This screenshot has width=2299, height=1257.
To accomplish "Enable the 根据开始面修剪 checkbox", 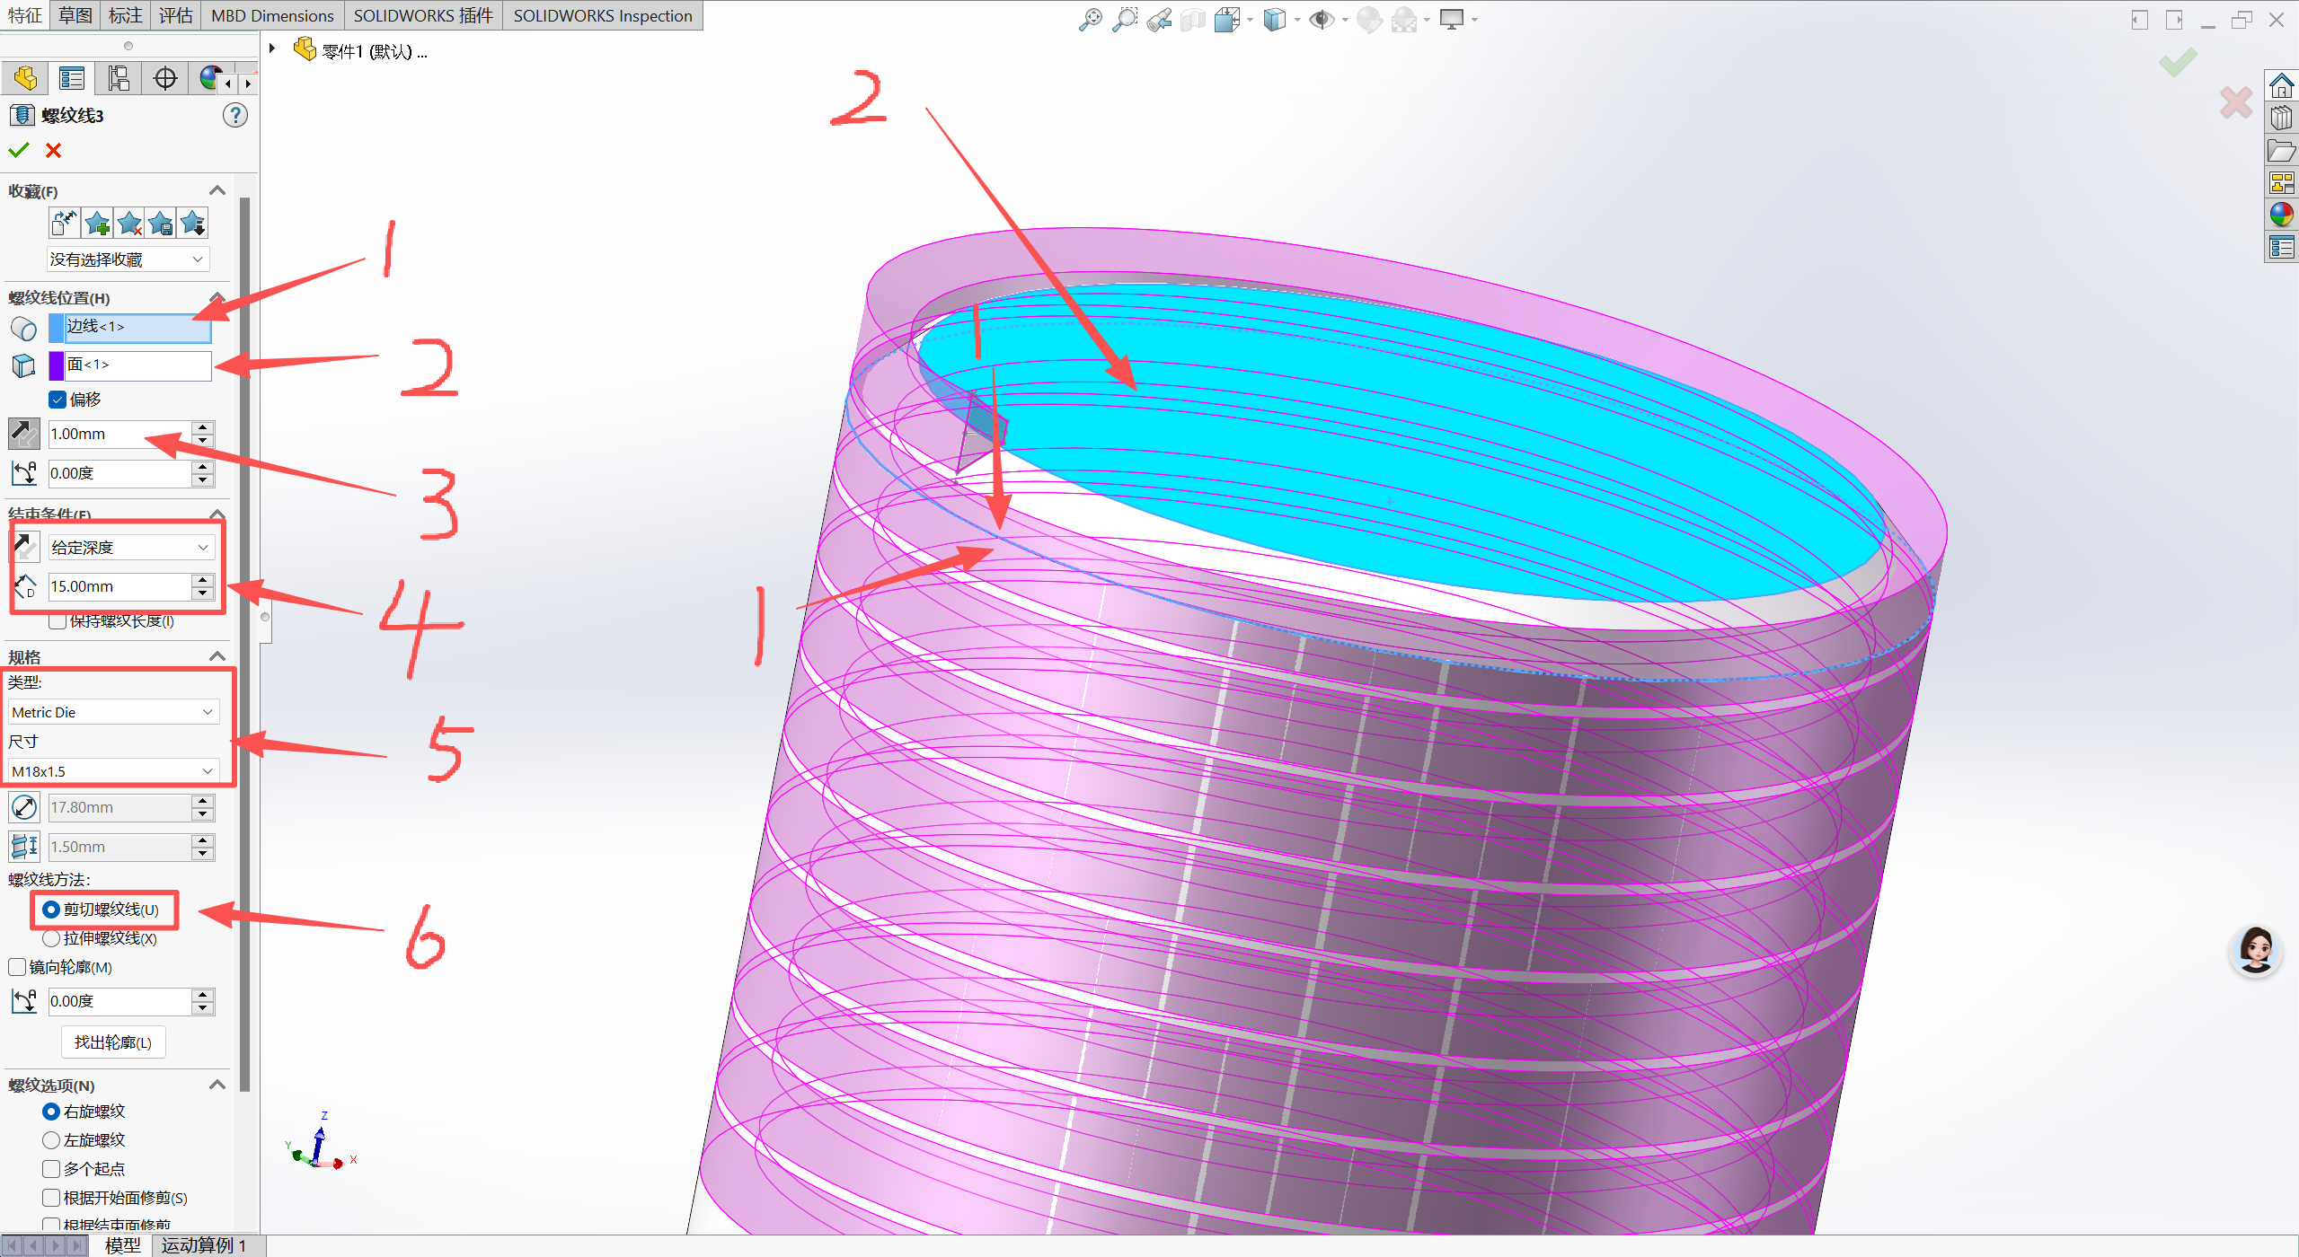I will 51,1198.
